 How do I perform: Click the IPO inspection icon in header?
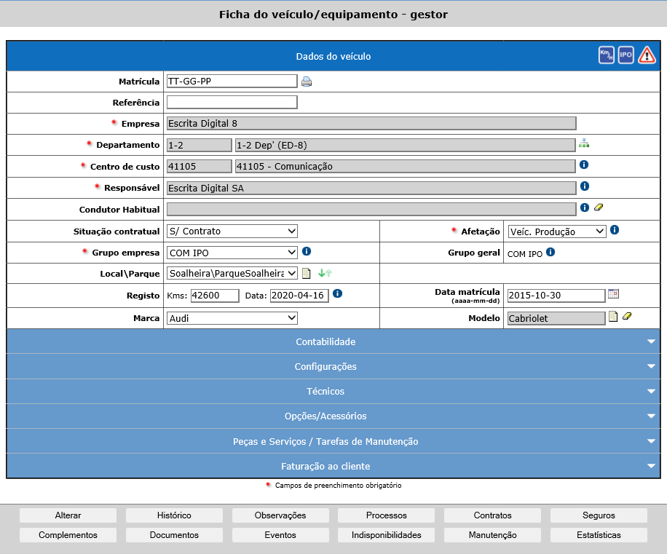(x=625, y=55)
